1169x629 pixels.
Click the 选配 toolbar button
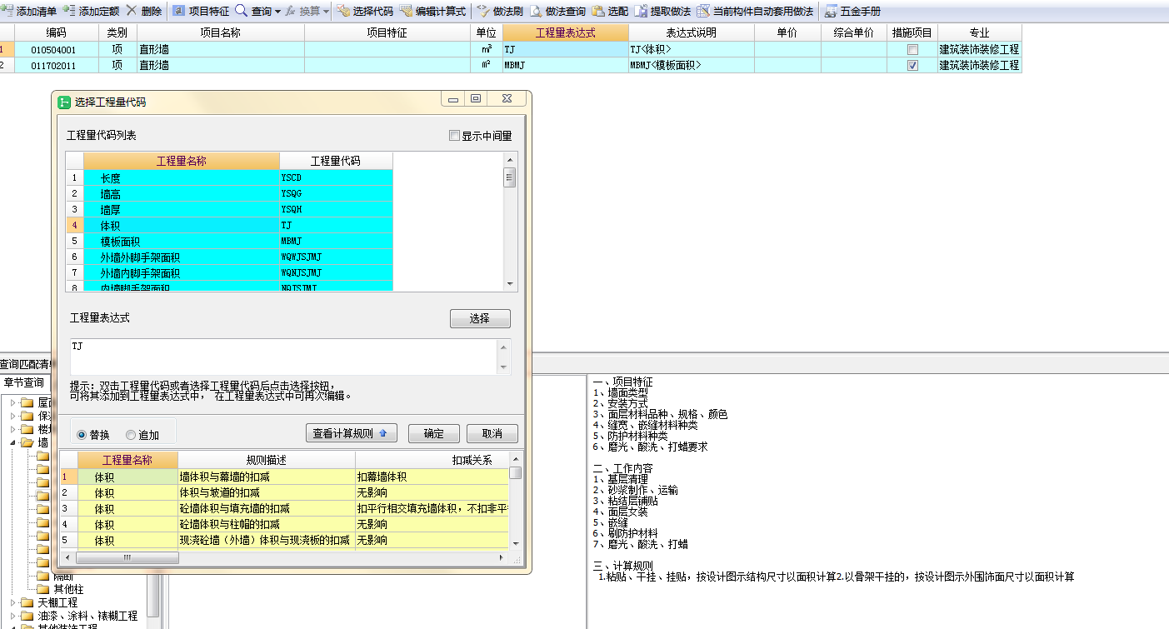click(610, 12)
